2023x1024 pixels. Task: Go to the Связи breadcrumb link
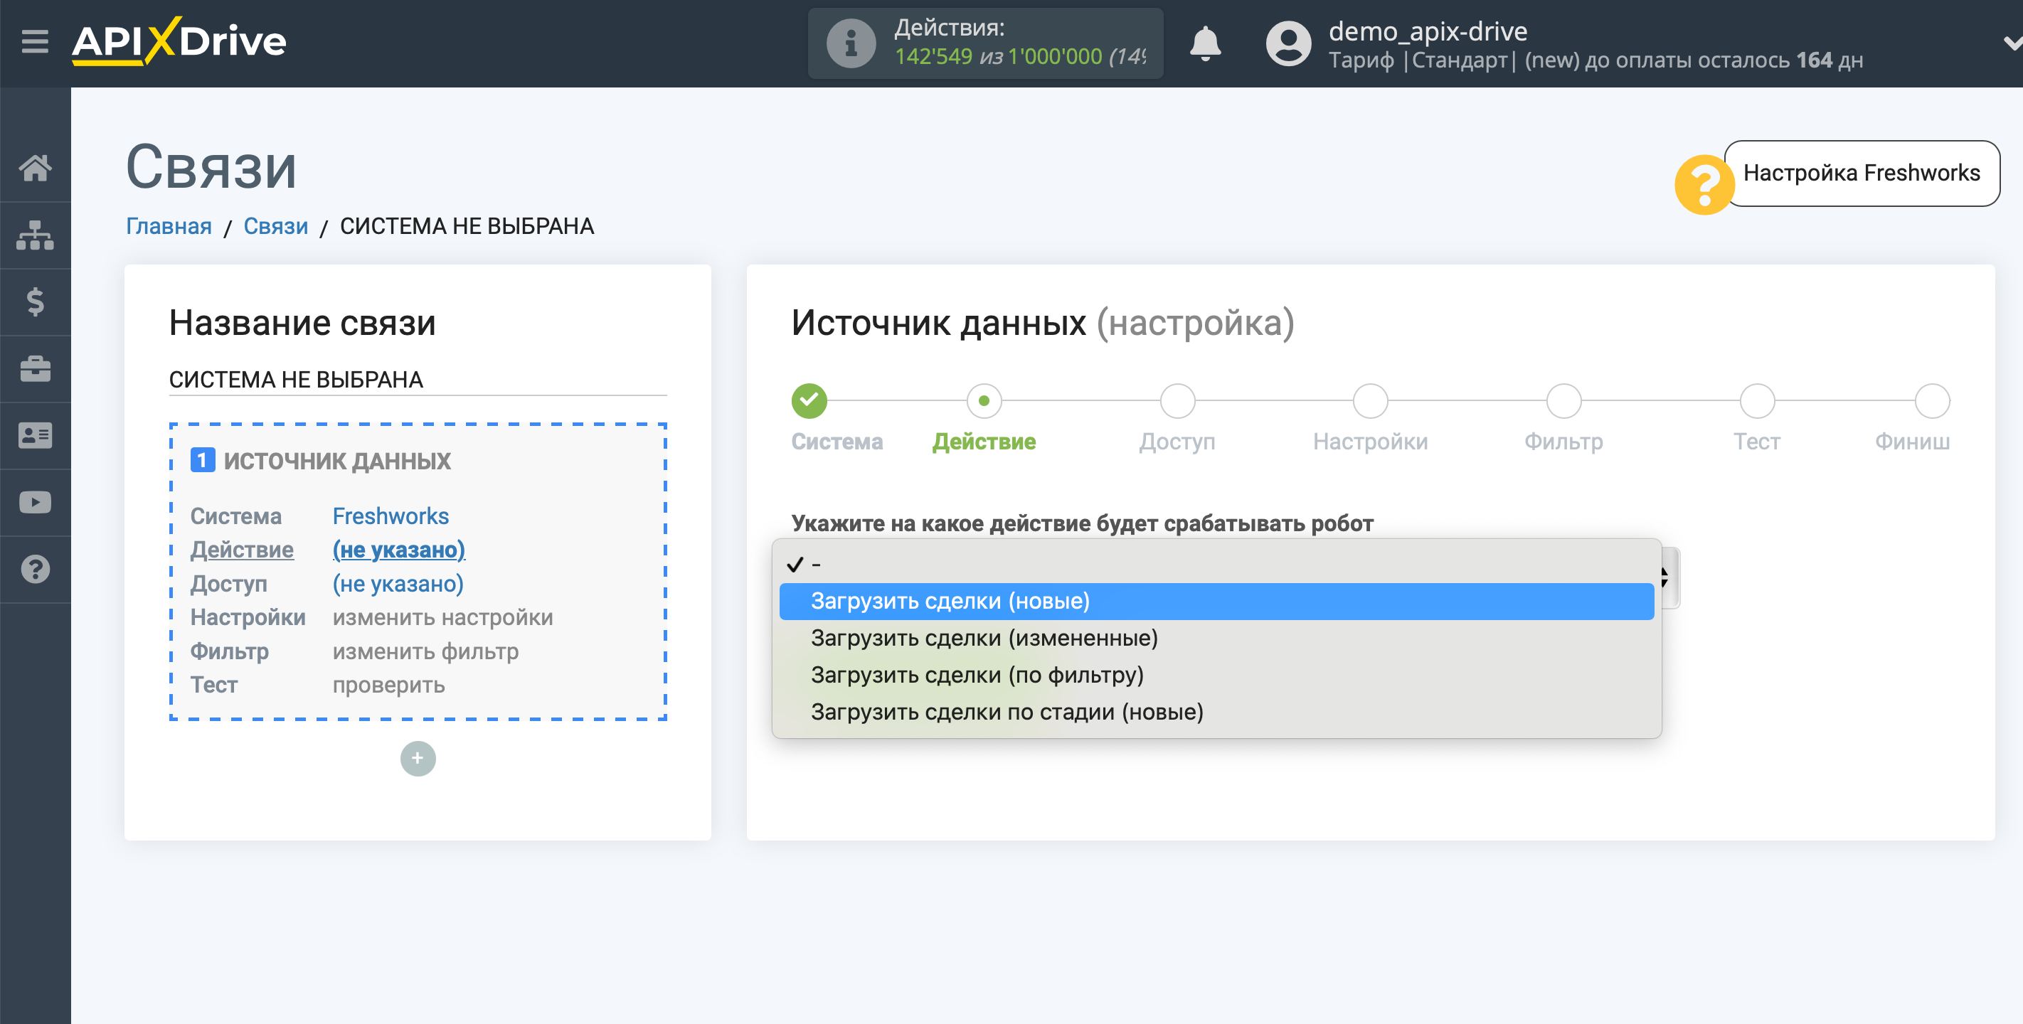click(x=276, y=226)
